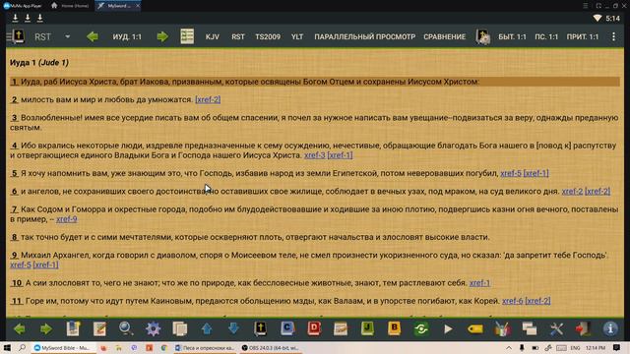Click the blue up arrow

pyautogui.click(x=207, y=328)
